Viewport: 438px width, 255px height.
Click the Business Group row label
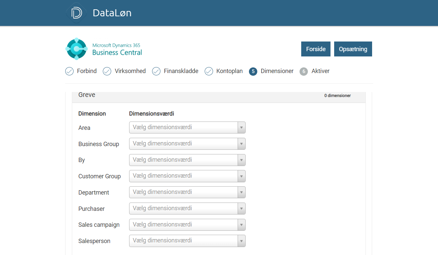pos(99,144)
